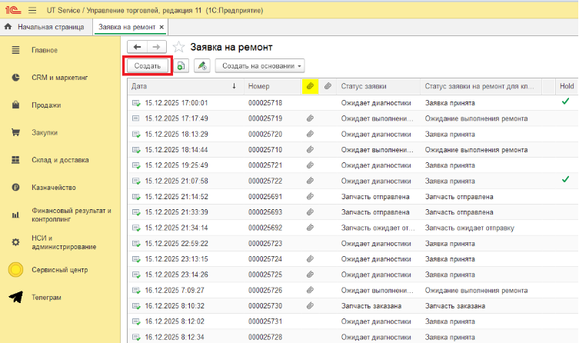Image resolution: width=579 pixels, height=343 pixels.
Task: Switch to Начальная страница tab
Action: 48,27
